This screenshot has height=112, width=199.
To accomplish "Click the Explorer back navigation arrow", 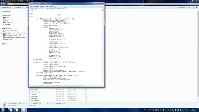I will coord(2,4).
